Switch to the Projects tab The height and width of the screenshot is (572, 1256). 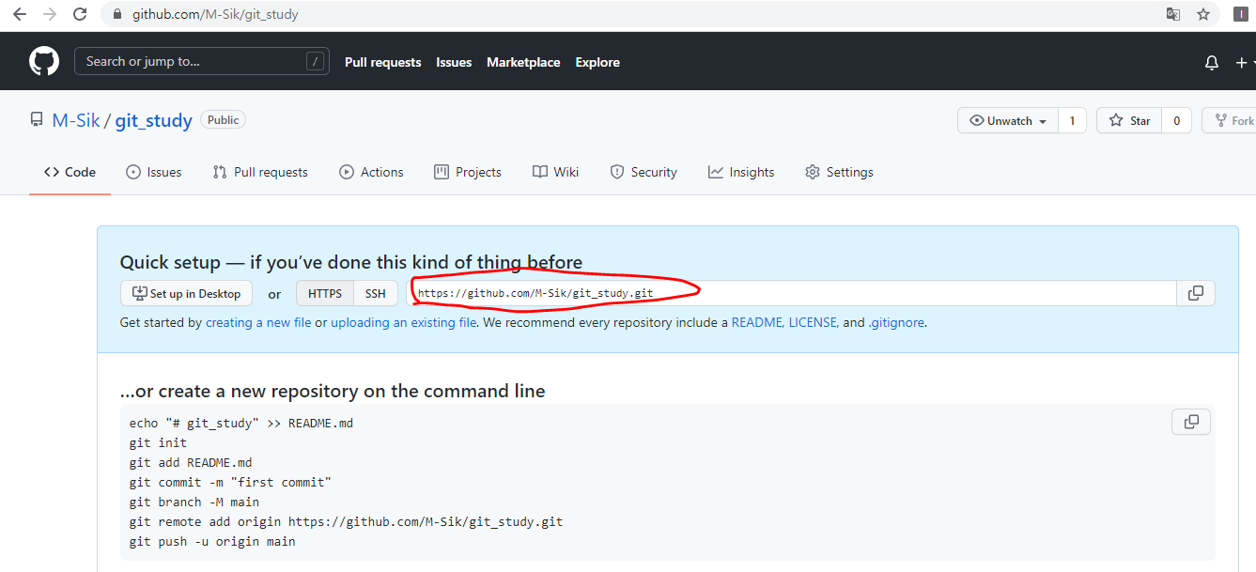point(468,172)
